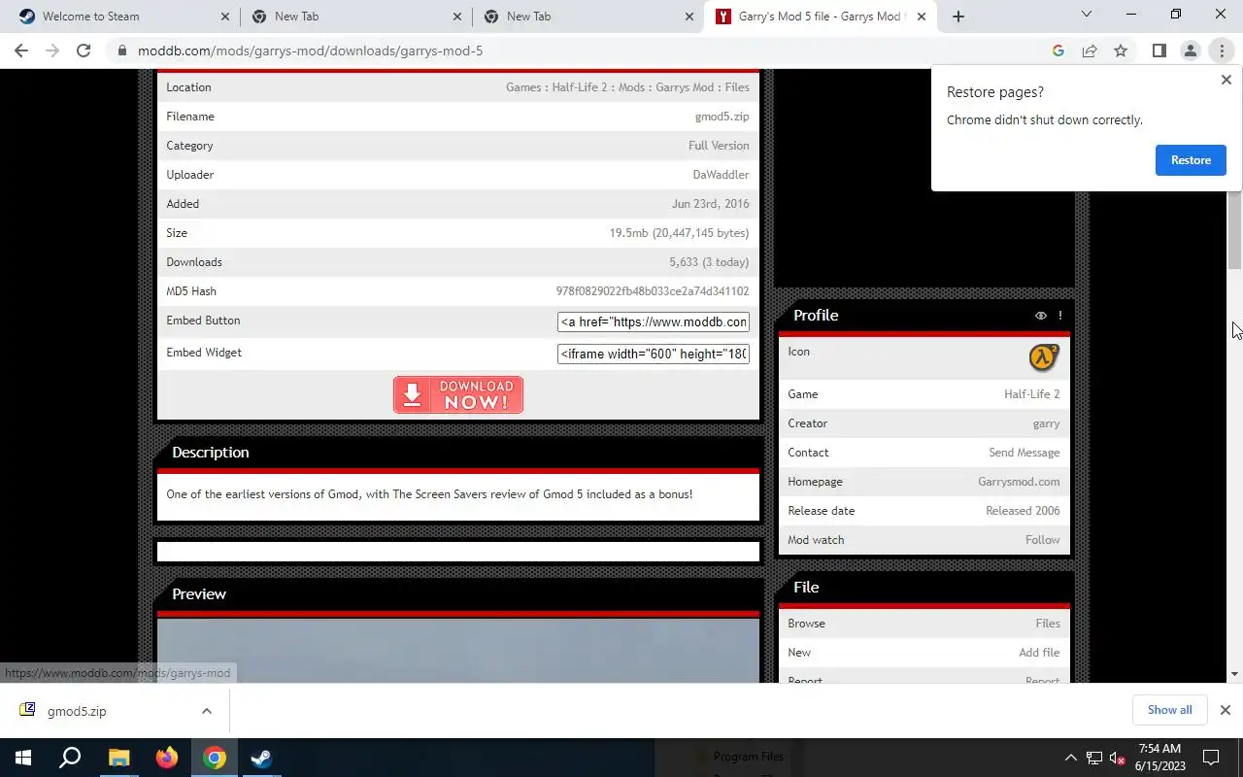Open the network tray icon
This screenshot has width=1243, height=777.
[x=1093, y=759]
